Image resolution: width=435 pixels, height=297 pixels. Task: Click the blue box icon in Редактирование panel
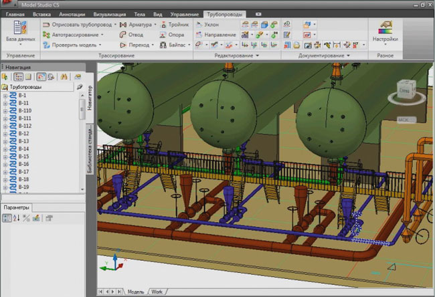pyautogui.click(x=264, y=25)
